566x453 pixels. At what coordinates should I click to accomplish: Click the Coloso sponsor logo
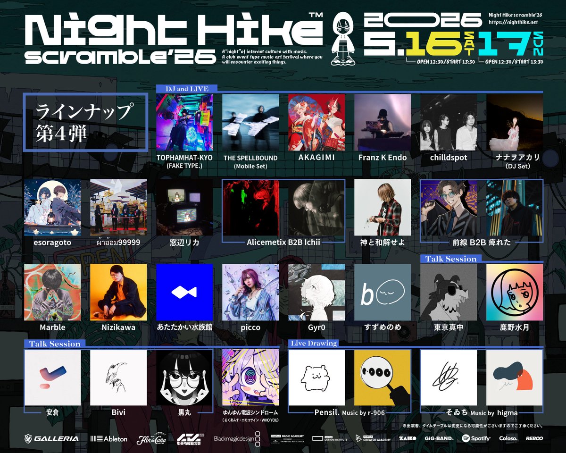[x=508, y=438]
